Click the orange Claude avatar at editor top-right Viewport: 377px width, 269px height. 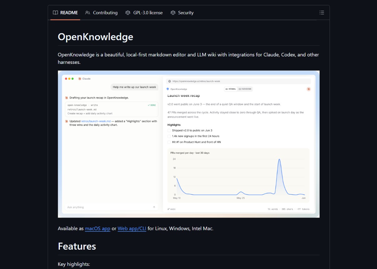point(309,89)
